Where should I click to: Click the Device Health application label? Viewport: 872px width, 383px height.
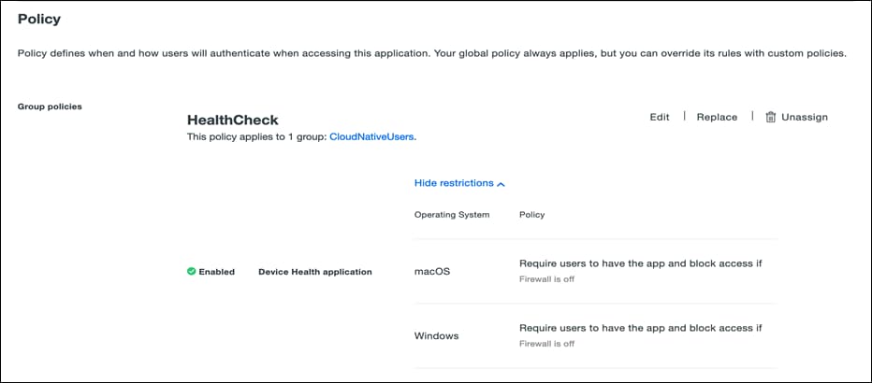(x=315, y=272)
